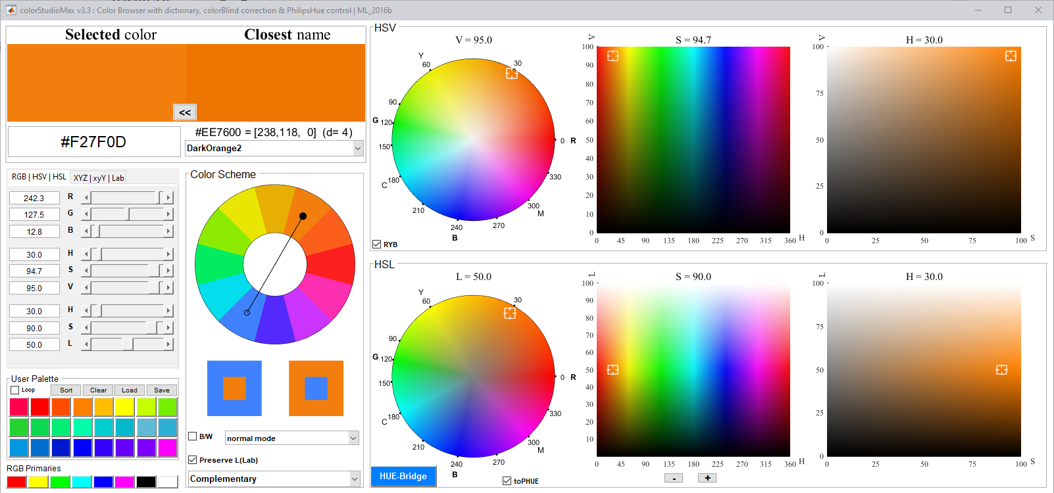Enable the RYB checkbox
Image resolution: width=1054 pixels, height=493 pixels.
pos(377,245)
